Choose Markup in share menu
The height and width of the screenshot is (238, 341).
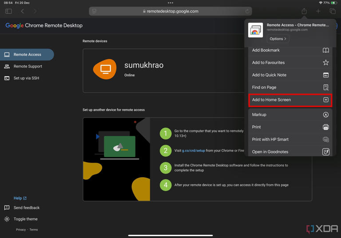(x=290, y=115)
